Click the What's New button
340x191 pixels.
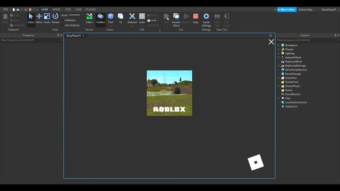(287, 10)
